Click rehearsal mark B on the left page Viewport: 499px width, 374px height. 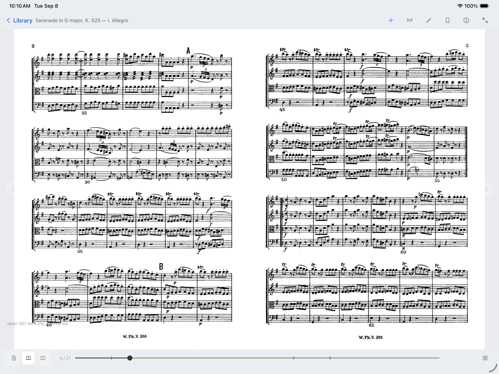(161, 266)
